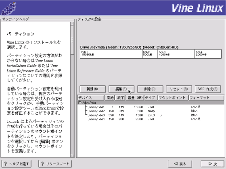This screenshot has height=169, width=226.
Task: Click the 2000 capacity value for hda4
Action: (139, 119)
